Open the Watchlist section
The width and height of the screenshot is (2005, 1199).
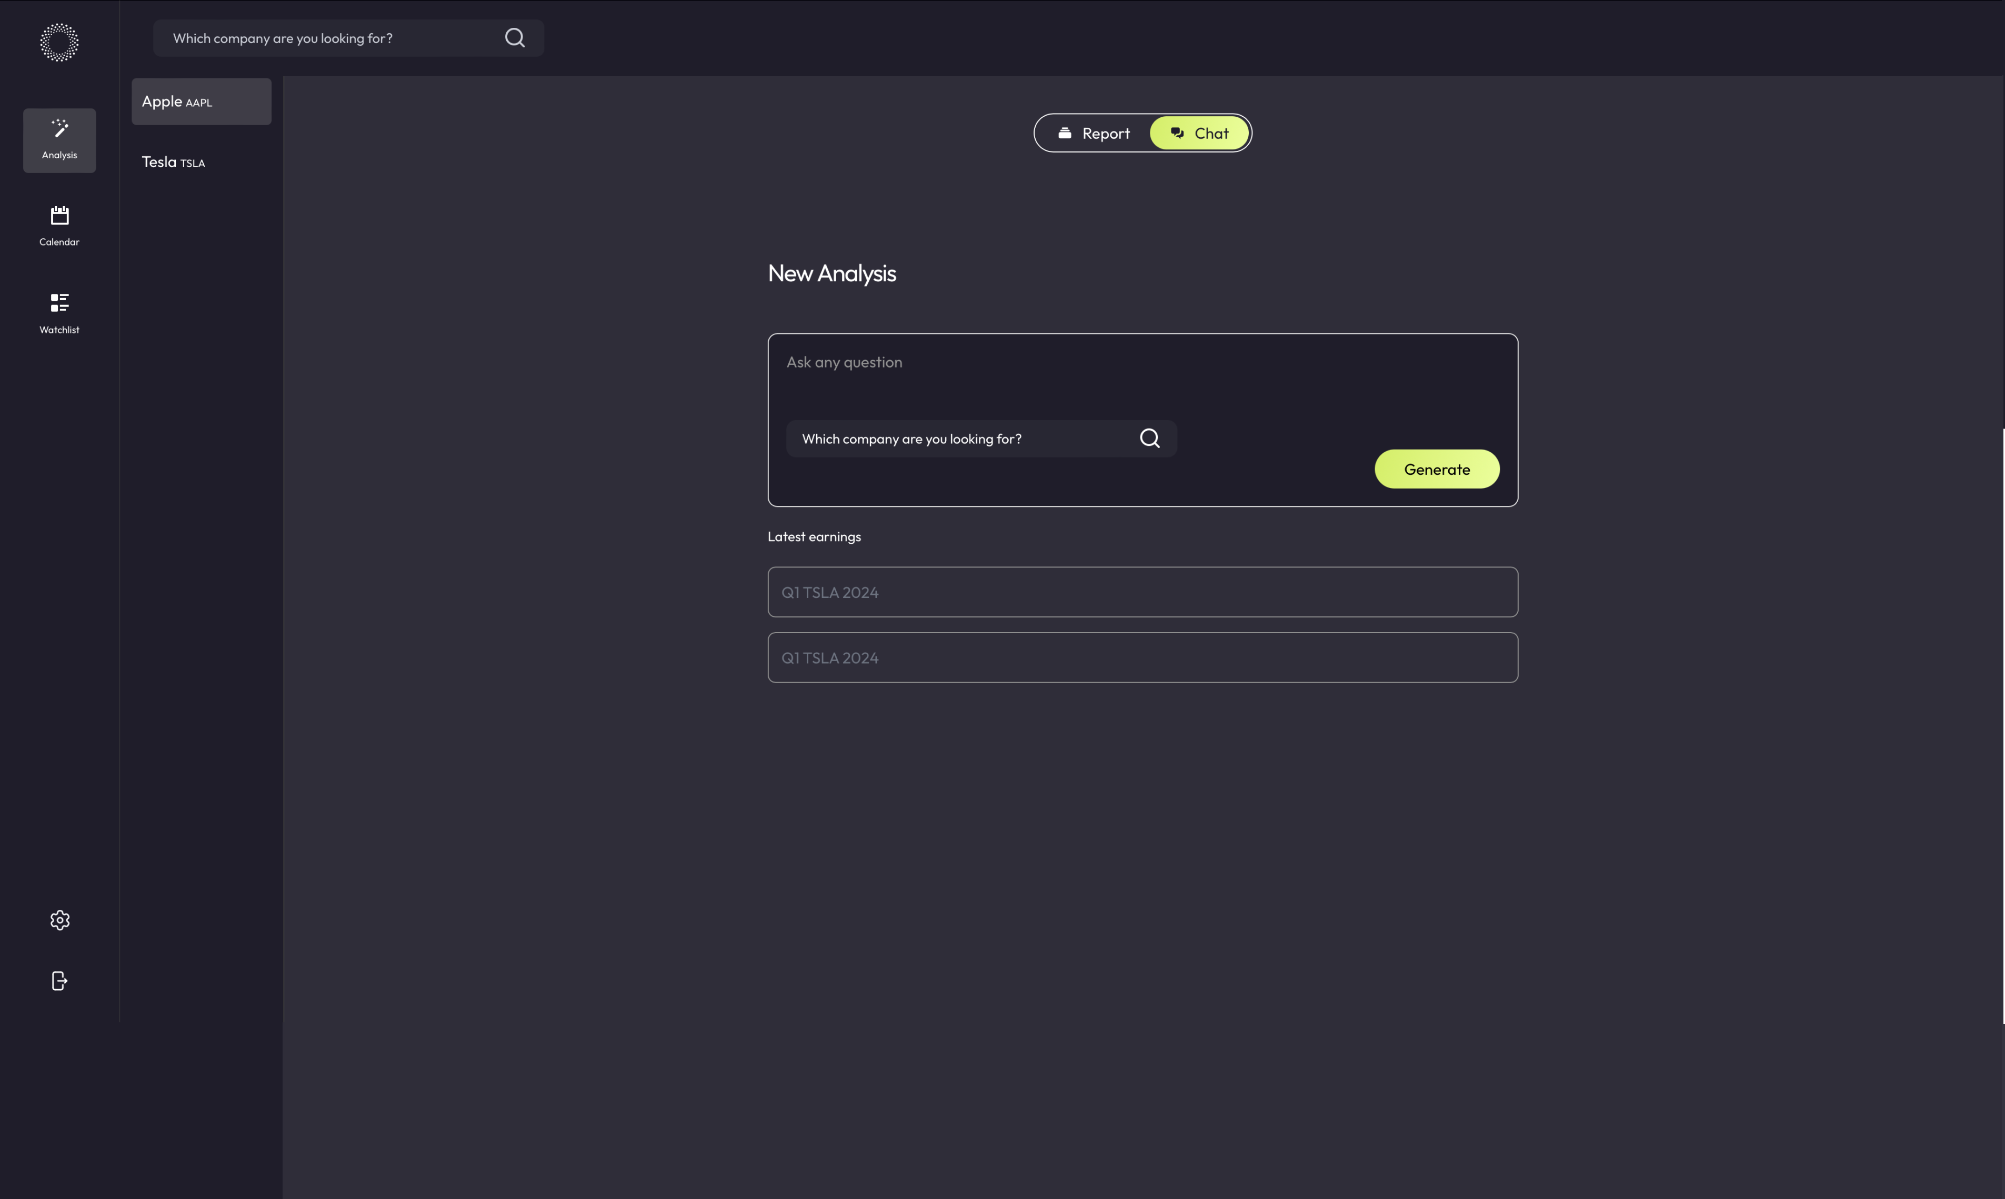point(59,313)
